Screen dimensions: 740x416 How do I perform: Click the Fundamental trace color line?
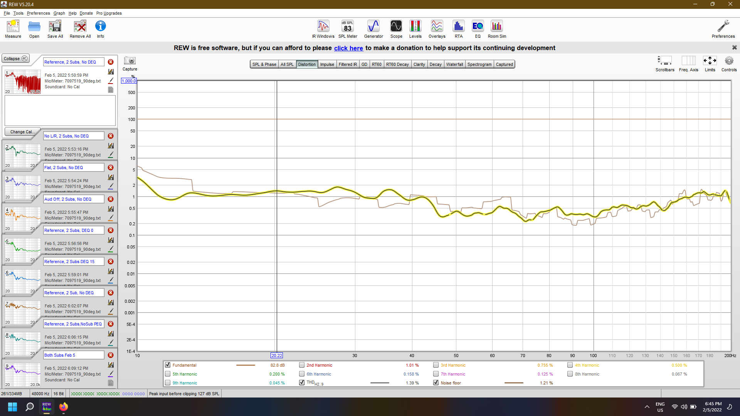click(246, 365)
